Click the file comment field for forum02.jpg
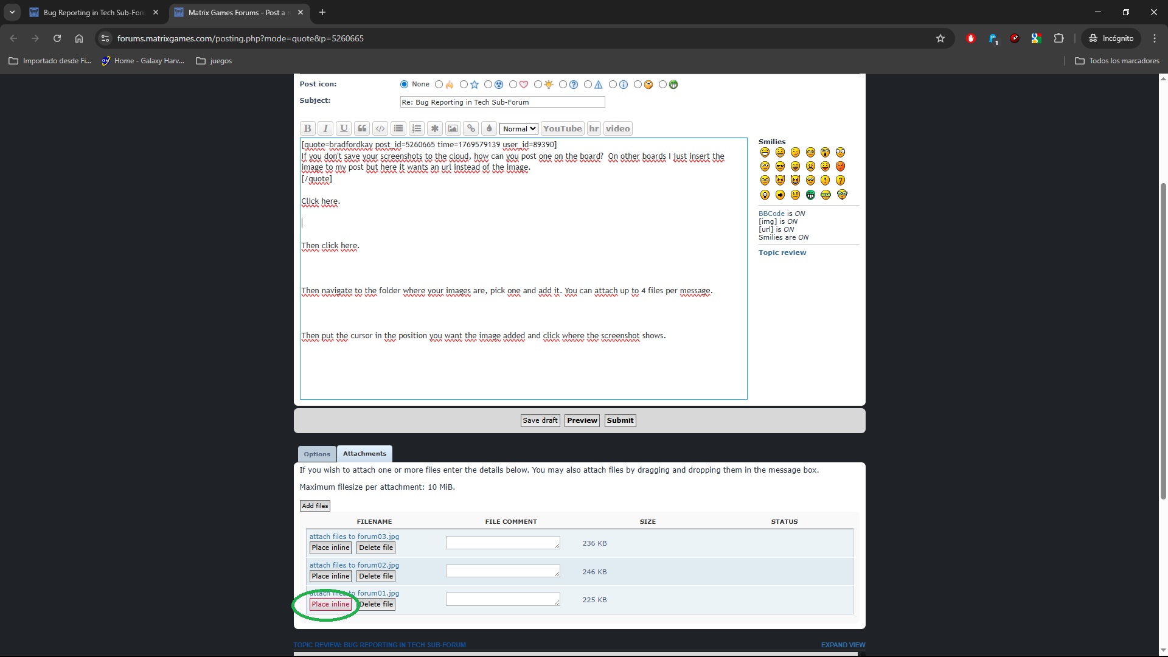The width and height of the screenshot is (1168, 657). coord(503,571)
